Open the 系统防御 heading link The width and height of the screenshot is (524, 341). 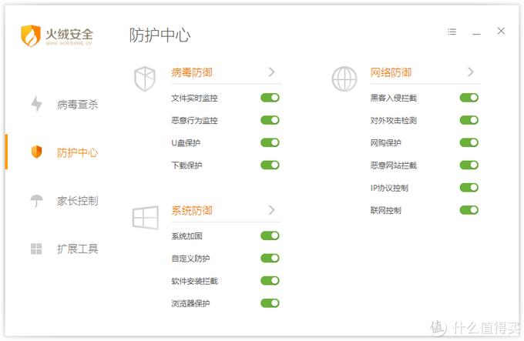point(192,211)
